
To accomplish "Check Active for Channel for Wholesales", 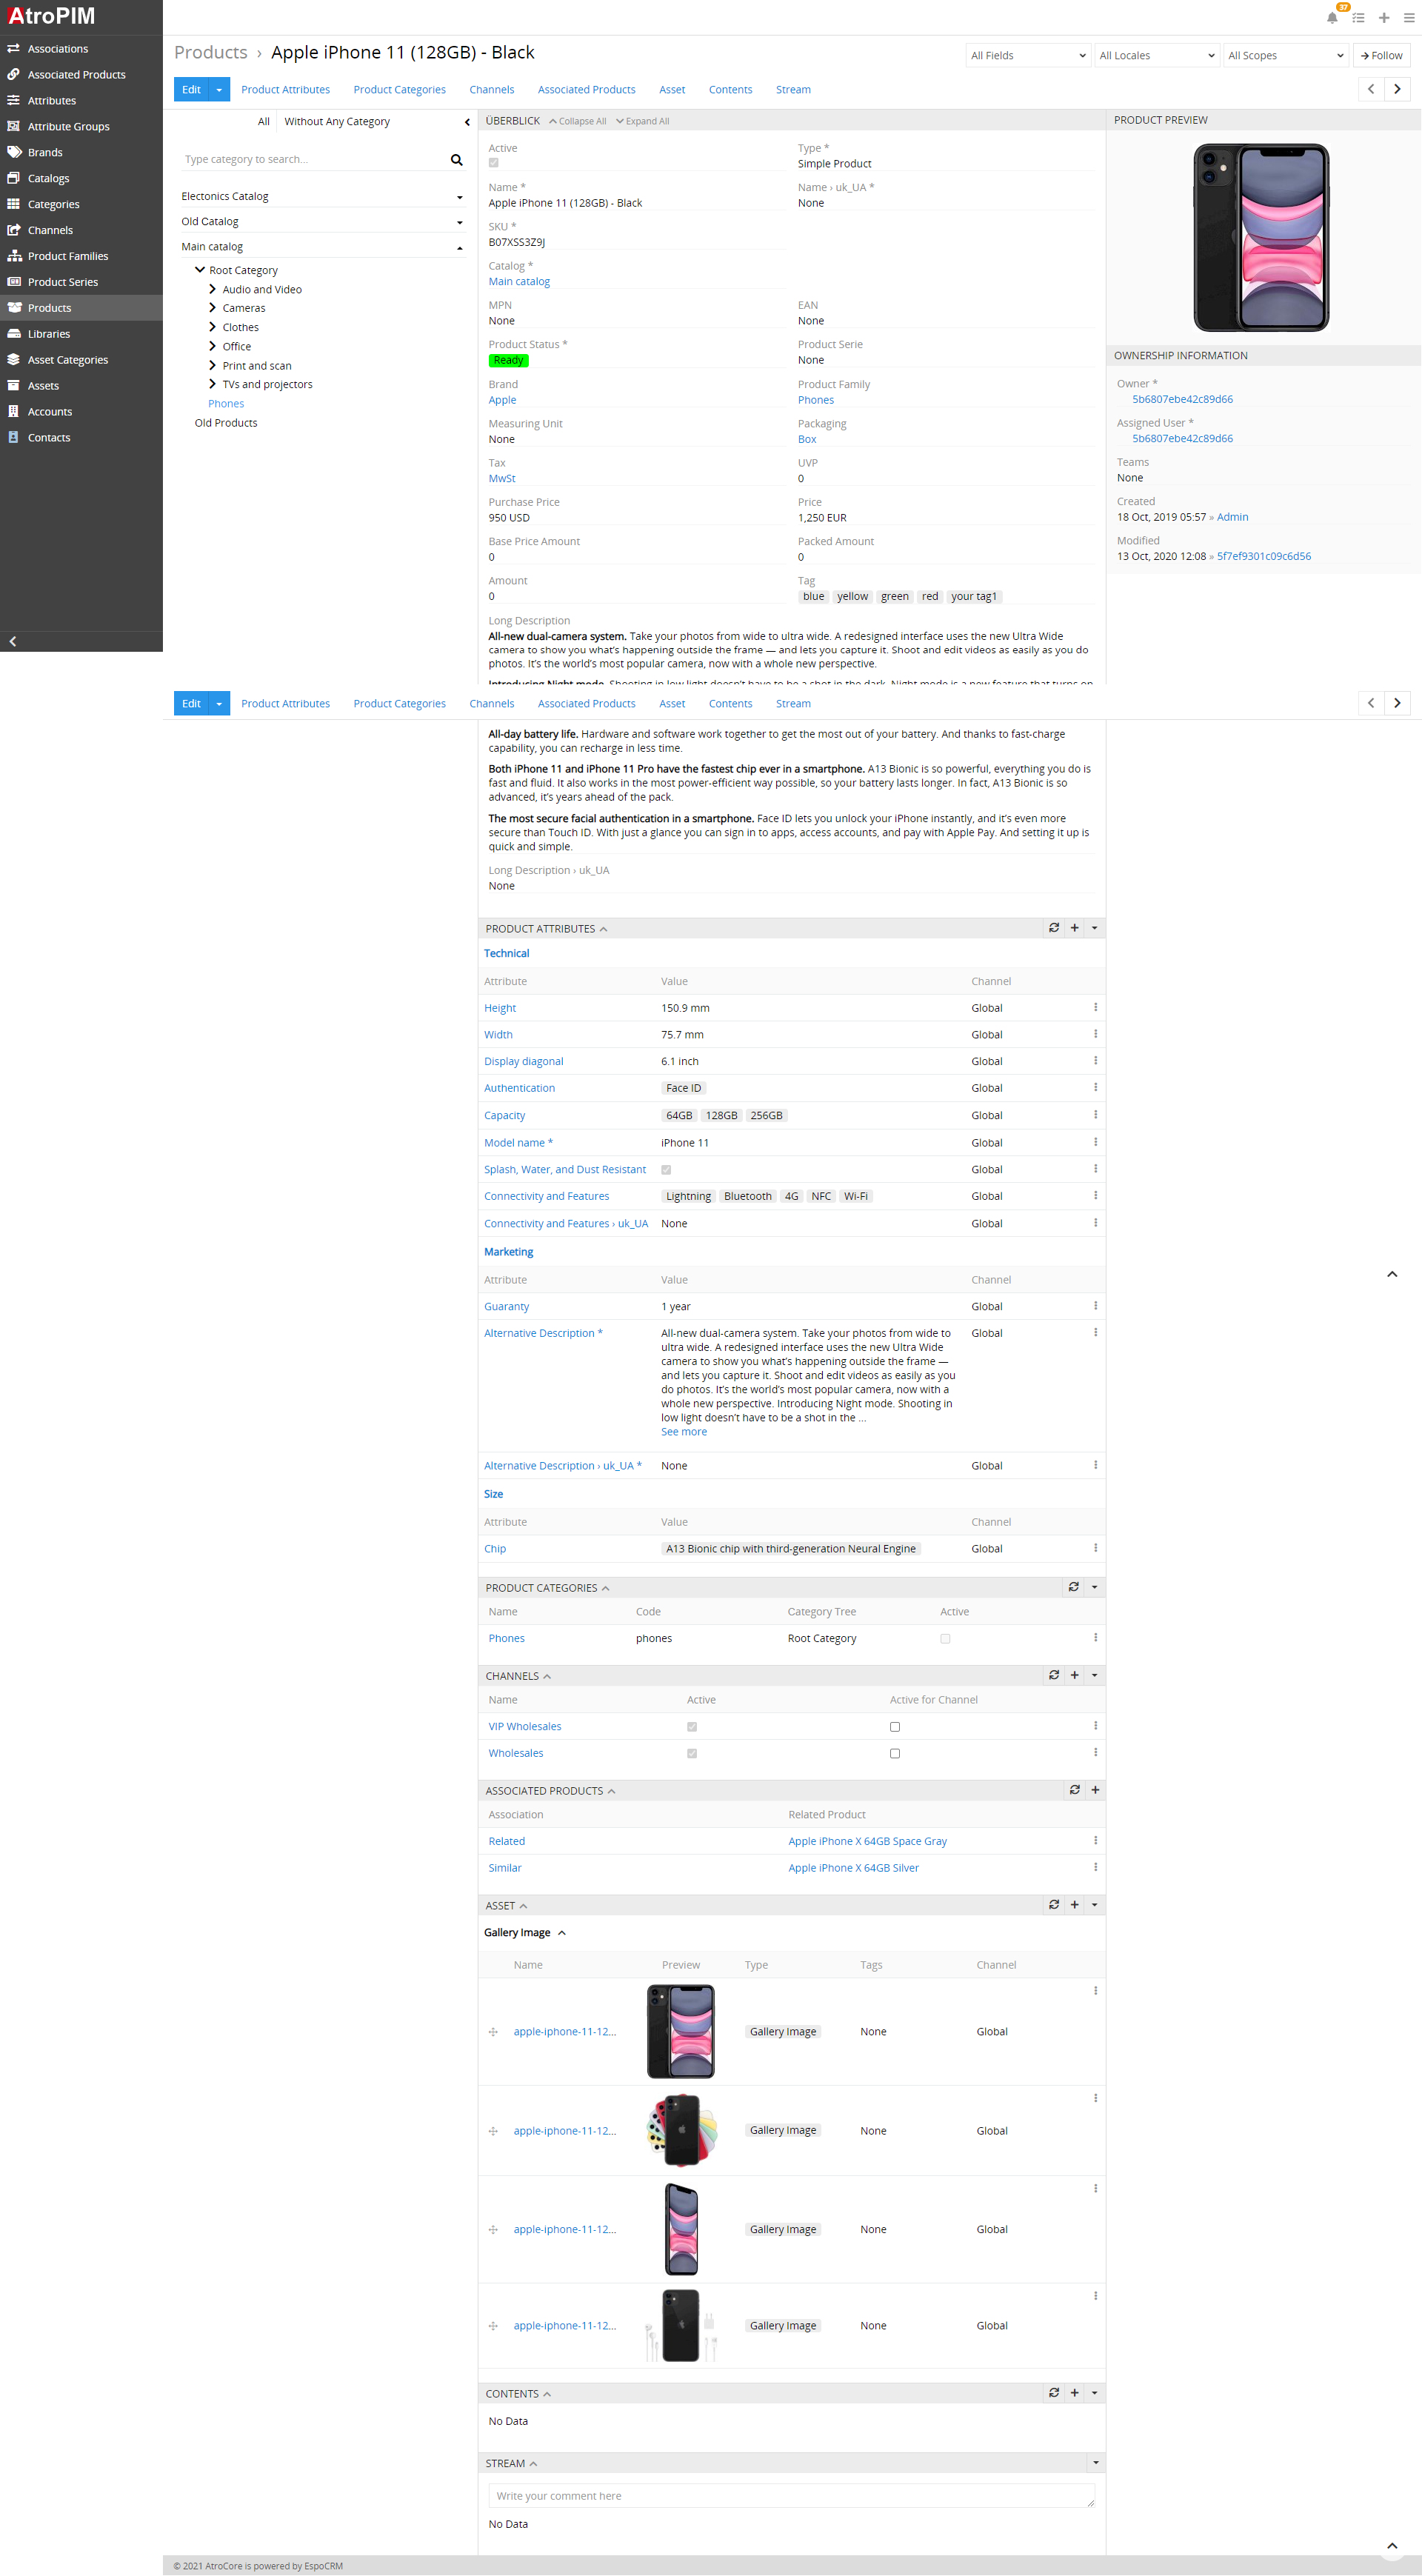I will point(894,1753).
